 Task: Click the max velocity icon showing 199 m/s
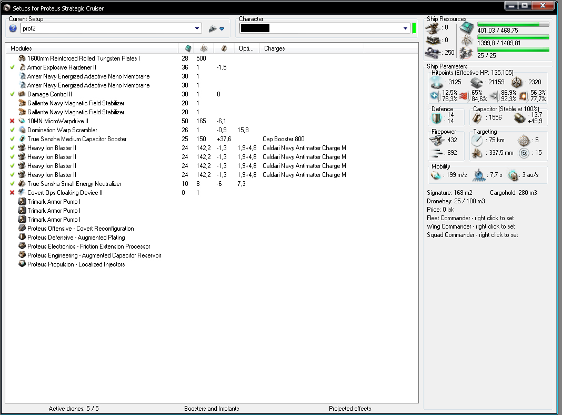point(436,175)
